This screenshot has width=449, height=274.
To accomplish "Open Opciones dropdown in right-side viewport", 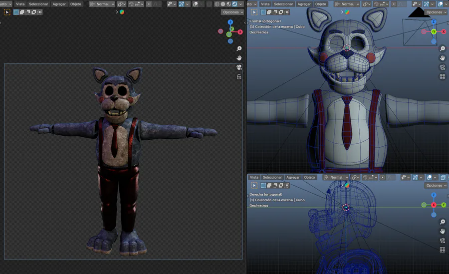I will (x=436, y=186).
